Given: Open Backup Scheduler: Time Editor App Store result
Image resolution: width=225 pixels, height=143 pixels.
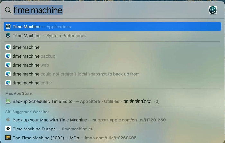Looking at the screenshot, I should tap(113, 101).
